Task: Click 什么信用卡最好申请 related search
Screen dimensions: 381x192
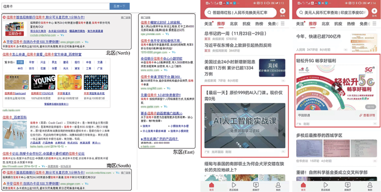Action: [x=154, y=131]
